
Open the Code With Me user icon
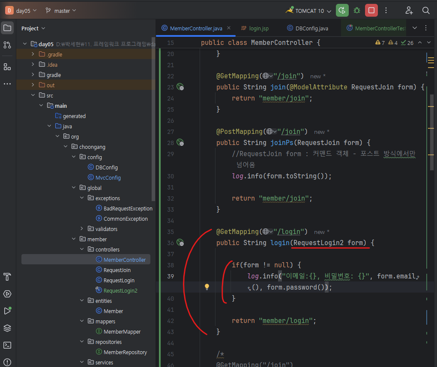(409, 11)
